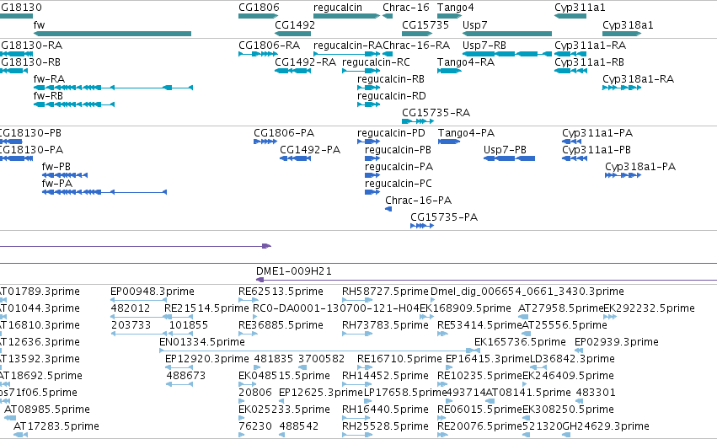Screen dimensions: 717x439
Task: Click the fw gene label
Action: (40, 25)
